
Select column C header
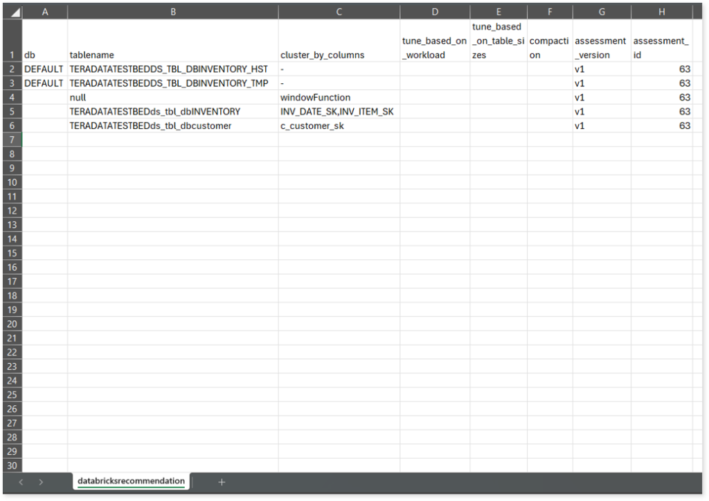(339, 12)
